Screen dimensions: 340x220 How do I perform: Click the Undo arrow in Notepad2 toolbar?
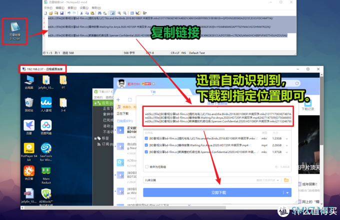point(68,13)
